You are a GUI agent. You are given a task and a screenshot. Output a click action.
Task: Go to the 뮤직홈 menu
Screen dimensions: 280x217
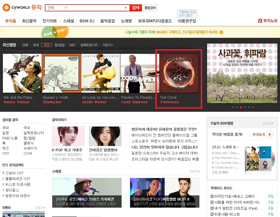point(11,21)
